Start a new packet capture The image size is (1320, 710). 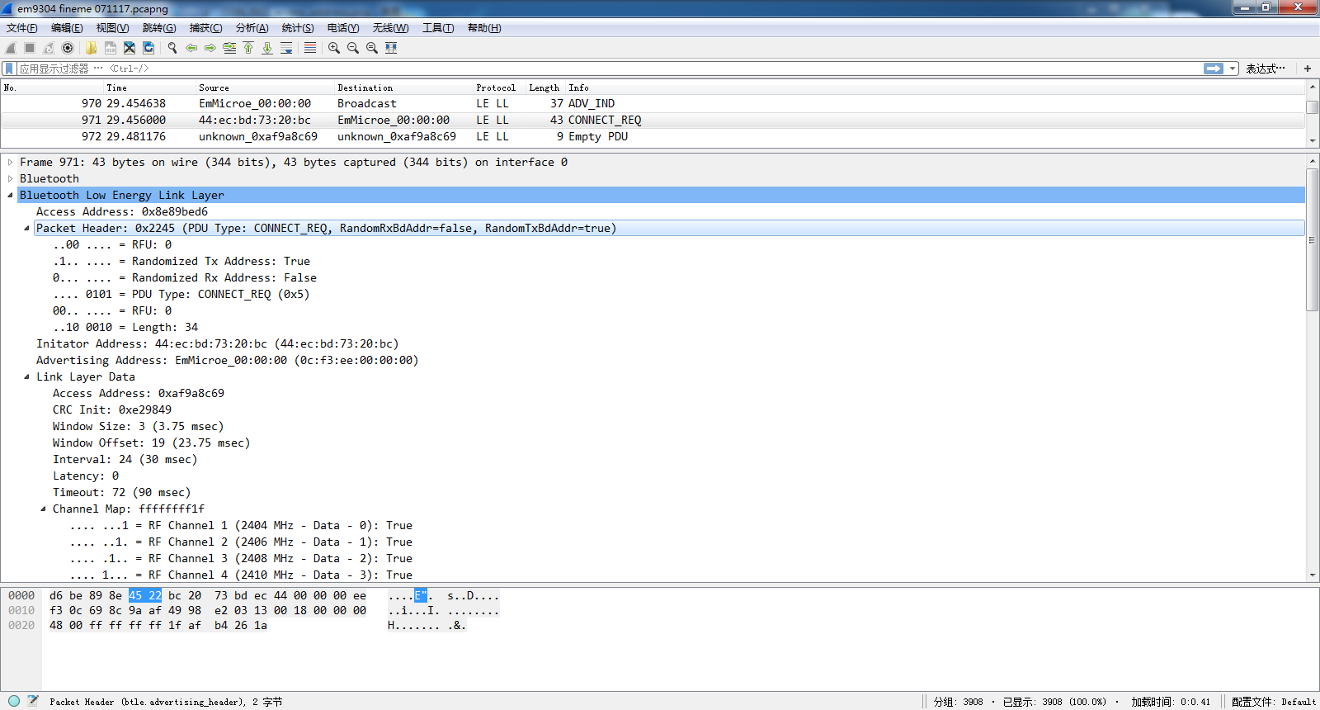[x=11, y=48]
